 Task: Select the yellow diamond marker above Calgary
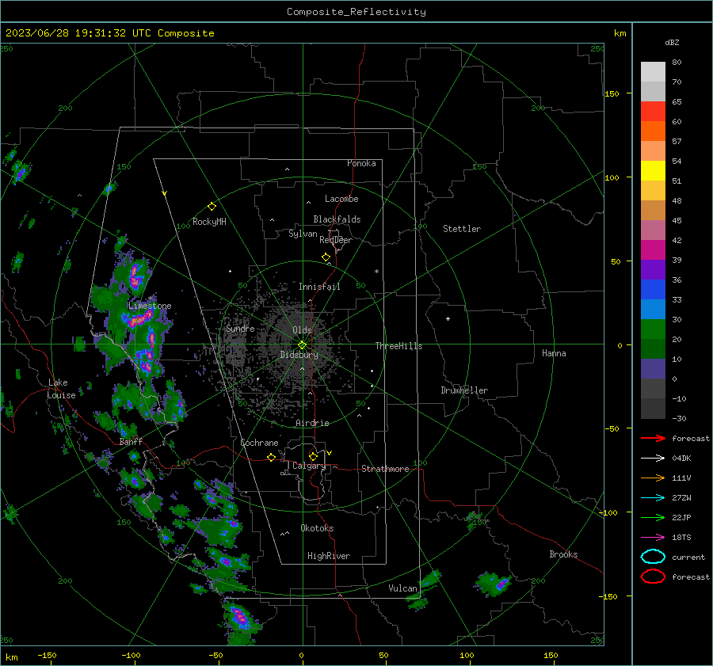click(313, 456)
